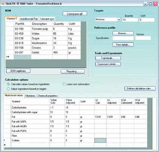Click the FormulaWorkbench title bar app icon

click(3, 3)
